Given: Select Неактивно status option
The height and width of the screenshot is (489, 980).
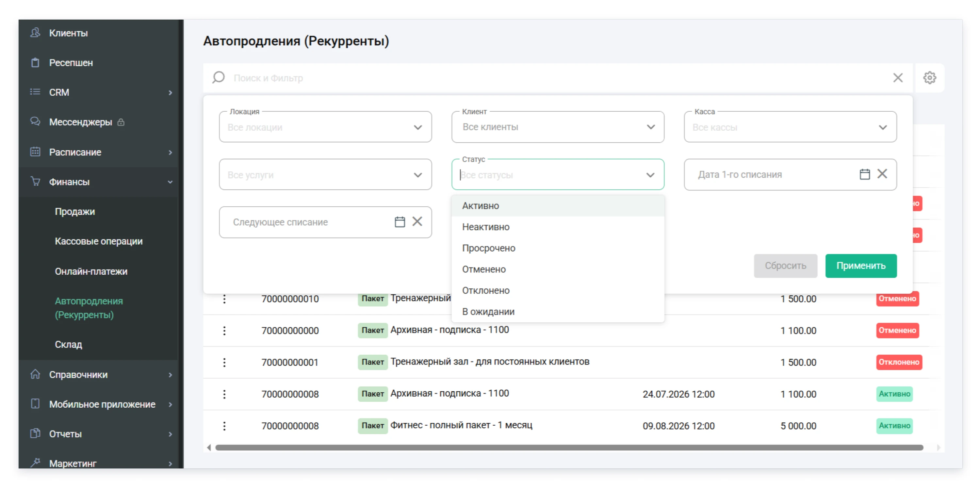Looking at the screenshot, I should [558, 227].
